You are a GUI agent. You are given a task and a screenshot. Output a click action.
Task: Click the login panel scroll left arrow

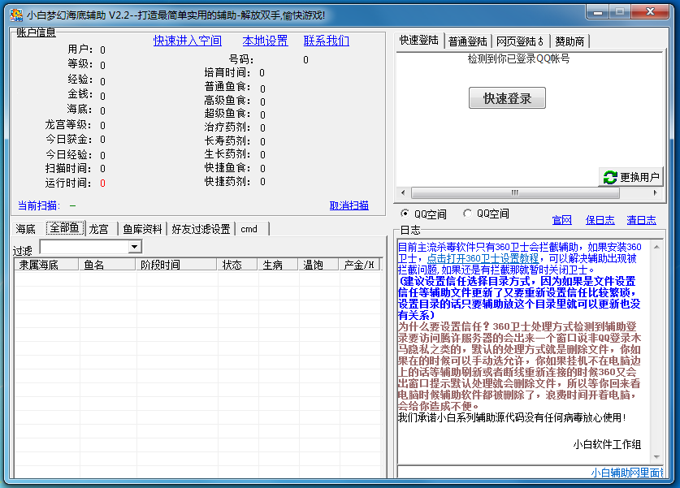[403, 193]
